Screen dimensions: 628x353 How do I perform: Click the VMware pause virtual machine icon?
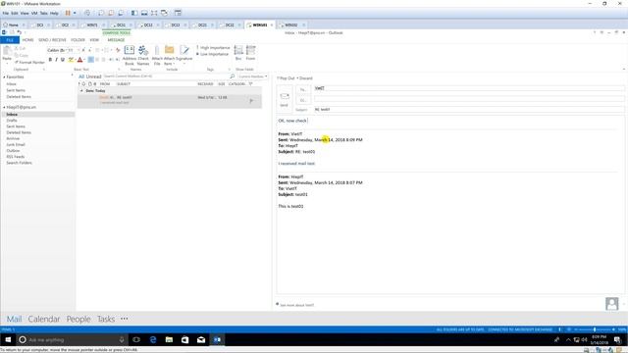[68, 13]
